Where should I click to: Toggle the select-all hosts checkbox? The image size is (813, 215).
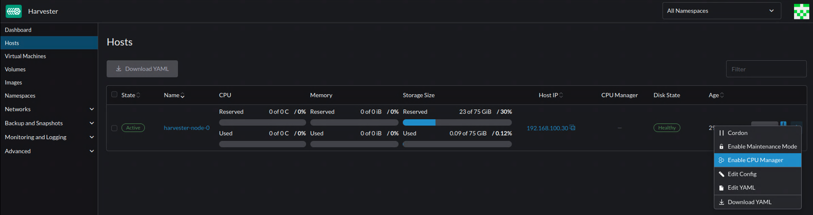click(114, 95)
